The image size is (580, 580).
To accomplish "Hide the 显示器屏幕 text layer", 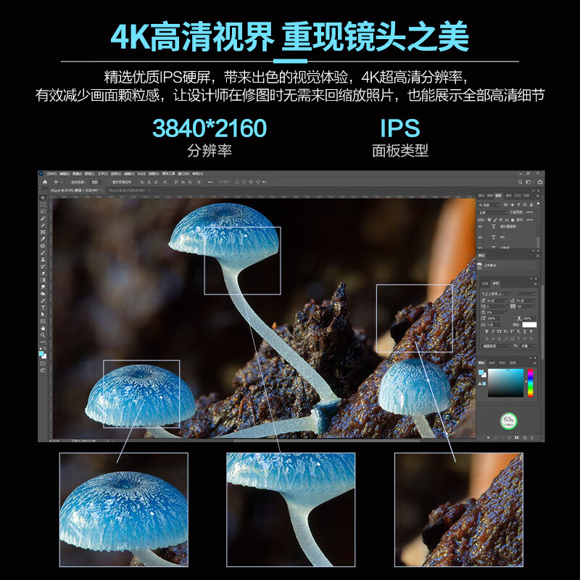I will (480, 226).
